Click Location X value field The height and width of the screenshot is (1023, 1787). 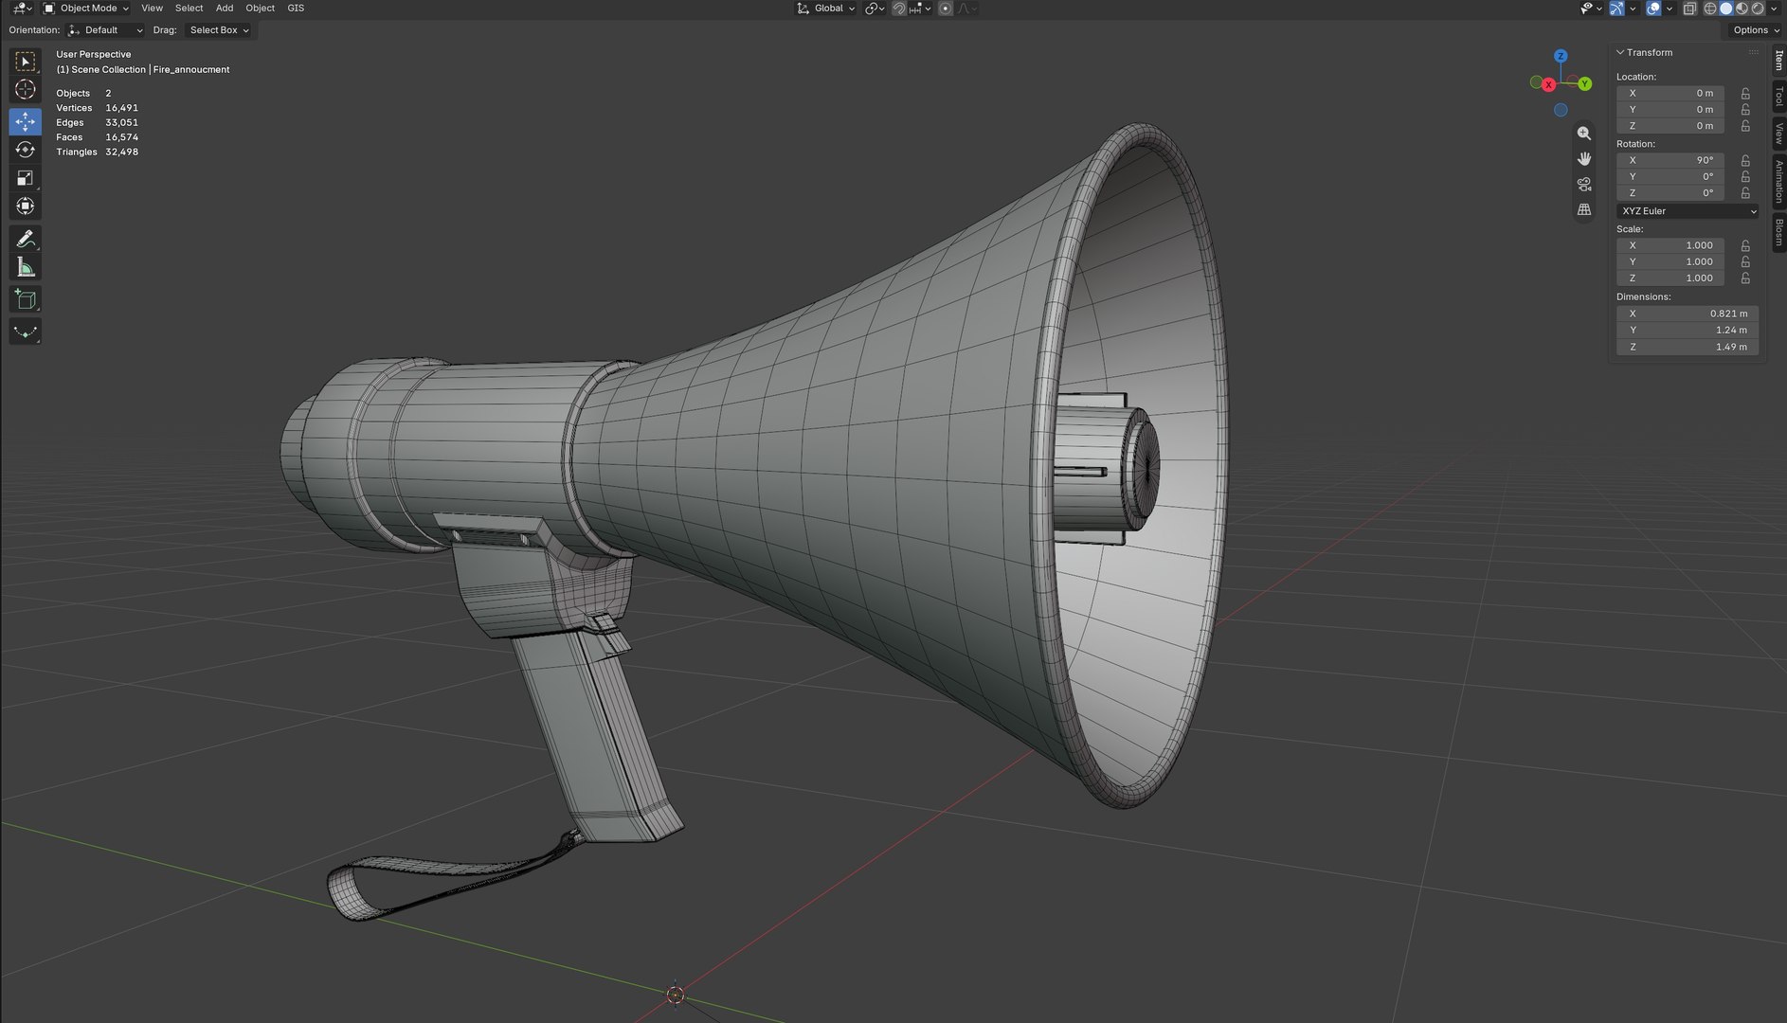pyautogui.click(x=1670, y=94)
